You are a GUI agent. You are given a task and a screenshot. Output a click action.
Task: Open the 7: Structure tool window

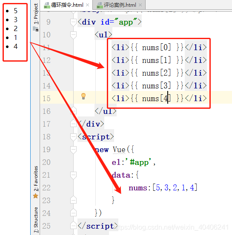(36, 220)
